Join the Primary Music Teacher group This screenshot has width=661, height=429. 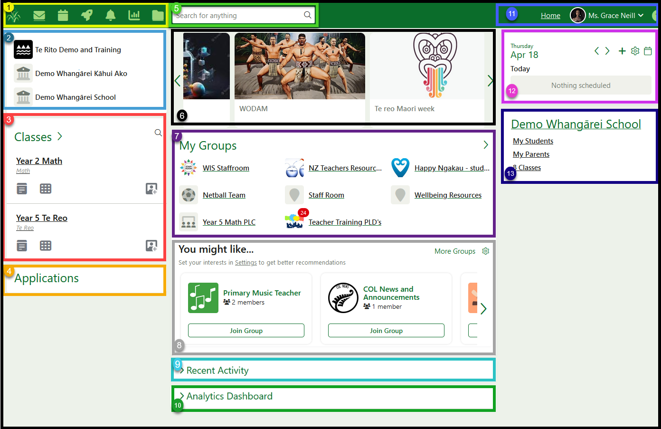tap(246, 330)
